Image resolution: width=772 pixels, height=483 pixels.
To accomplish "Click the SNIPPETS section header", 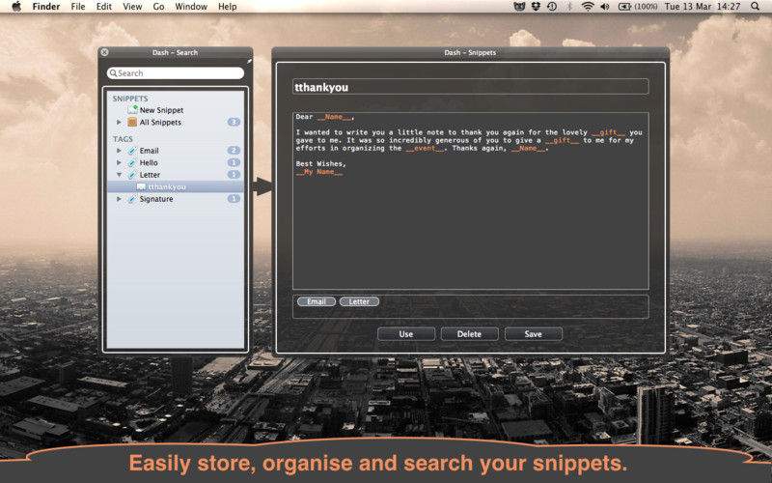I will 130,99.
